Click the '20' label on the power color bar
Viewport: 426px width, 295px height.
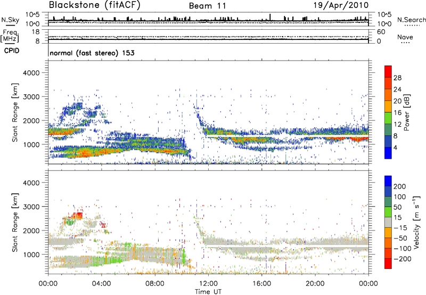[x=397, y=101]
